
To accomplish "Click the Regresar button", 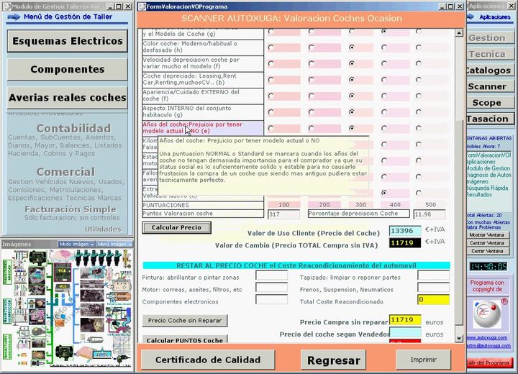I will [334, 360].
